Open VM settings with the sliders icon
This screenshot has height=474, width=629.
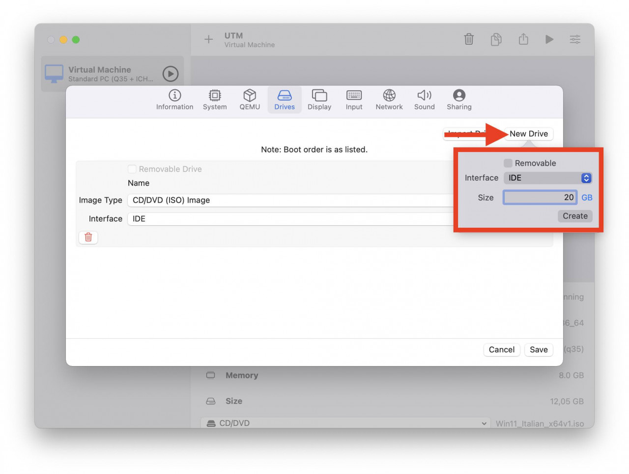pos(575,39)
